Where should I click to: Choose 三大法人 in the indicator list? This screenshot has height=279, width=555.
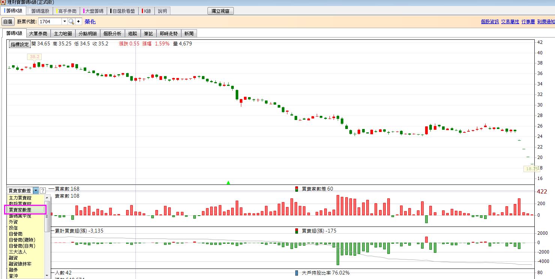[x=18, y=252]
